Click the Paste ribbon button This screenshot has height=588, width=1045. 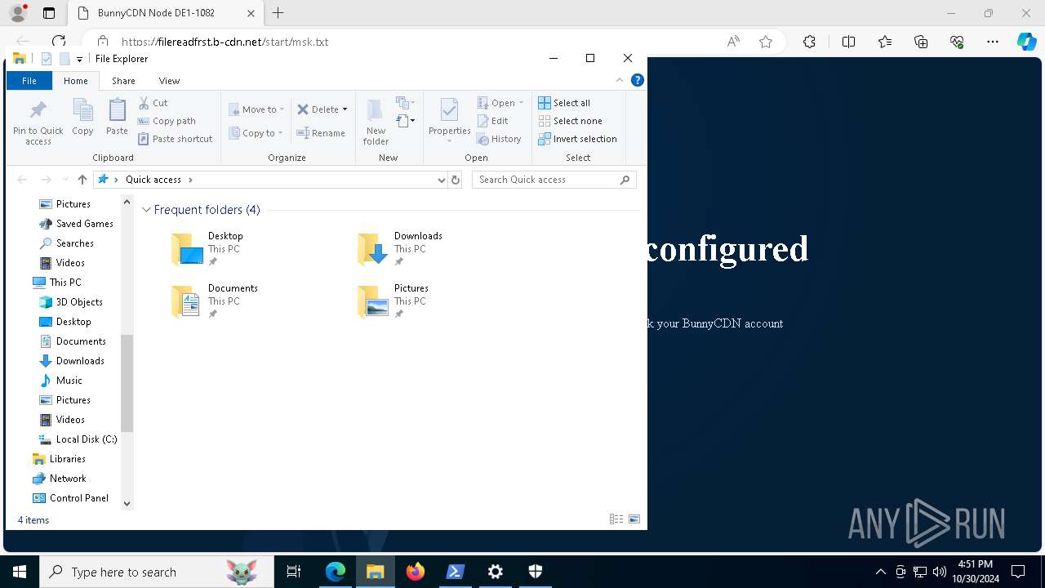pyautogui.click(x=117, y=117)
